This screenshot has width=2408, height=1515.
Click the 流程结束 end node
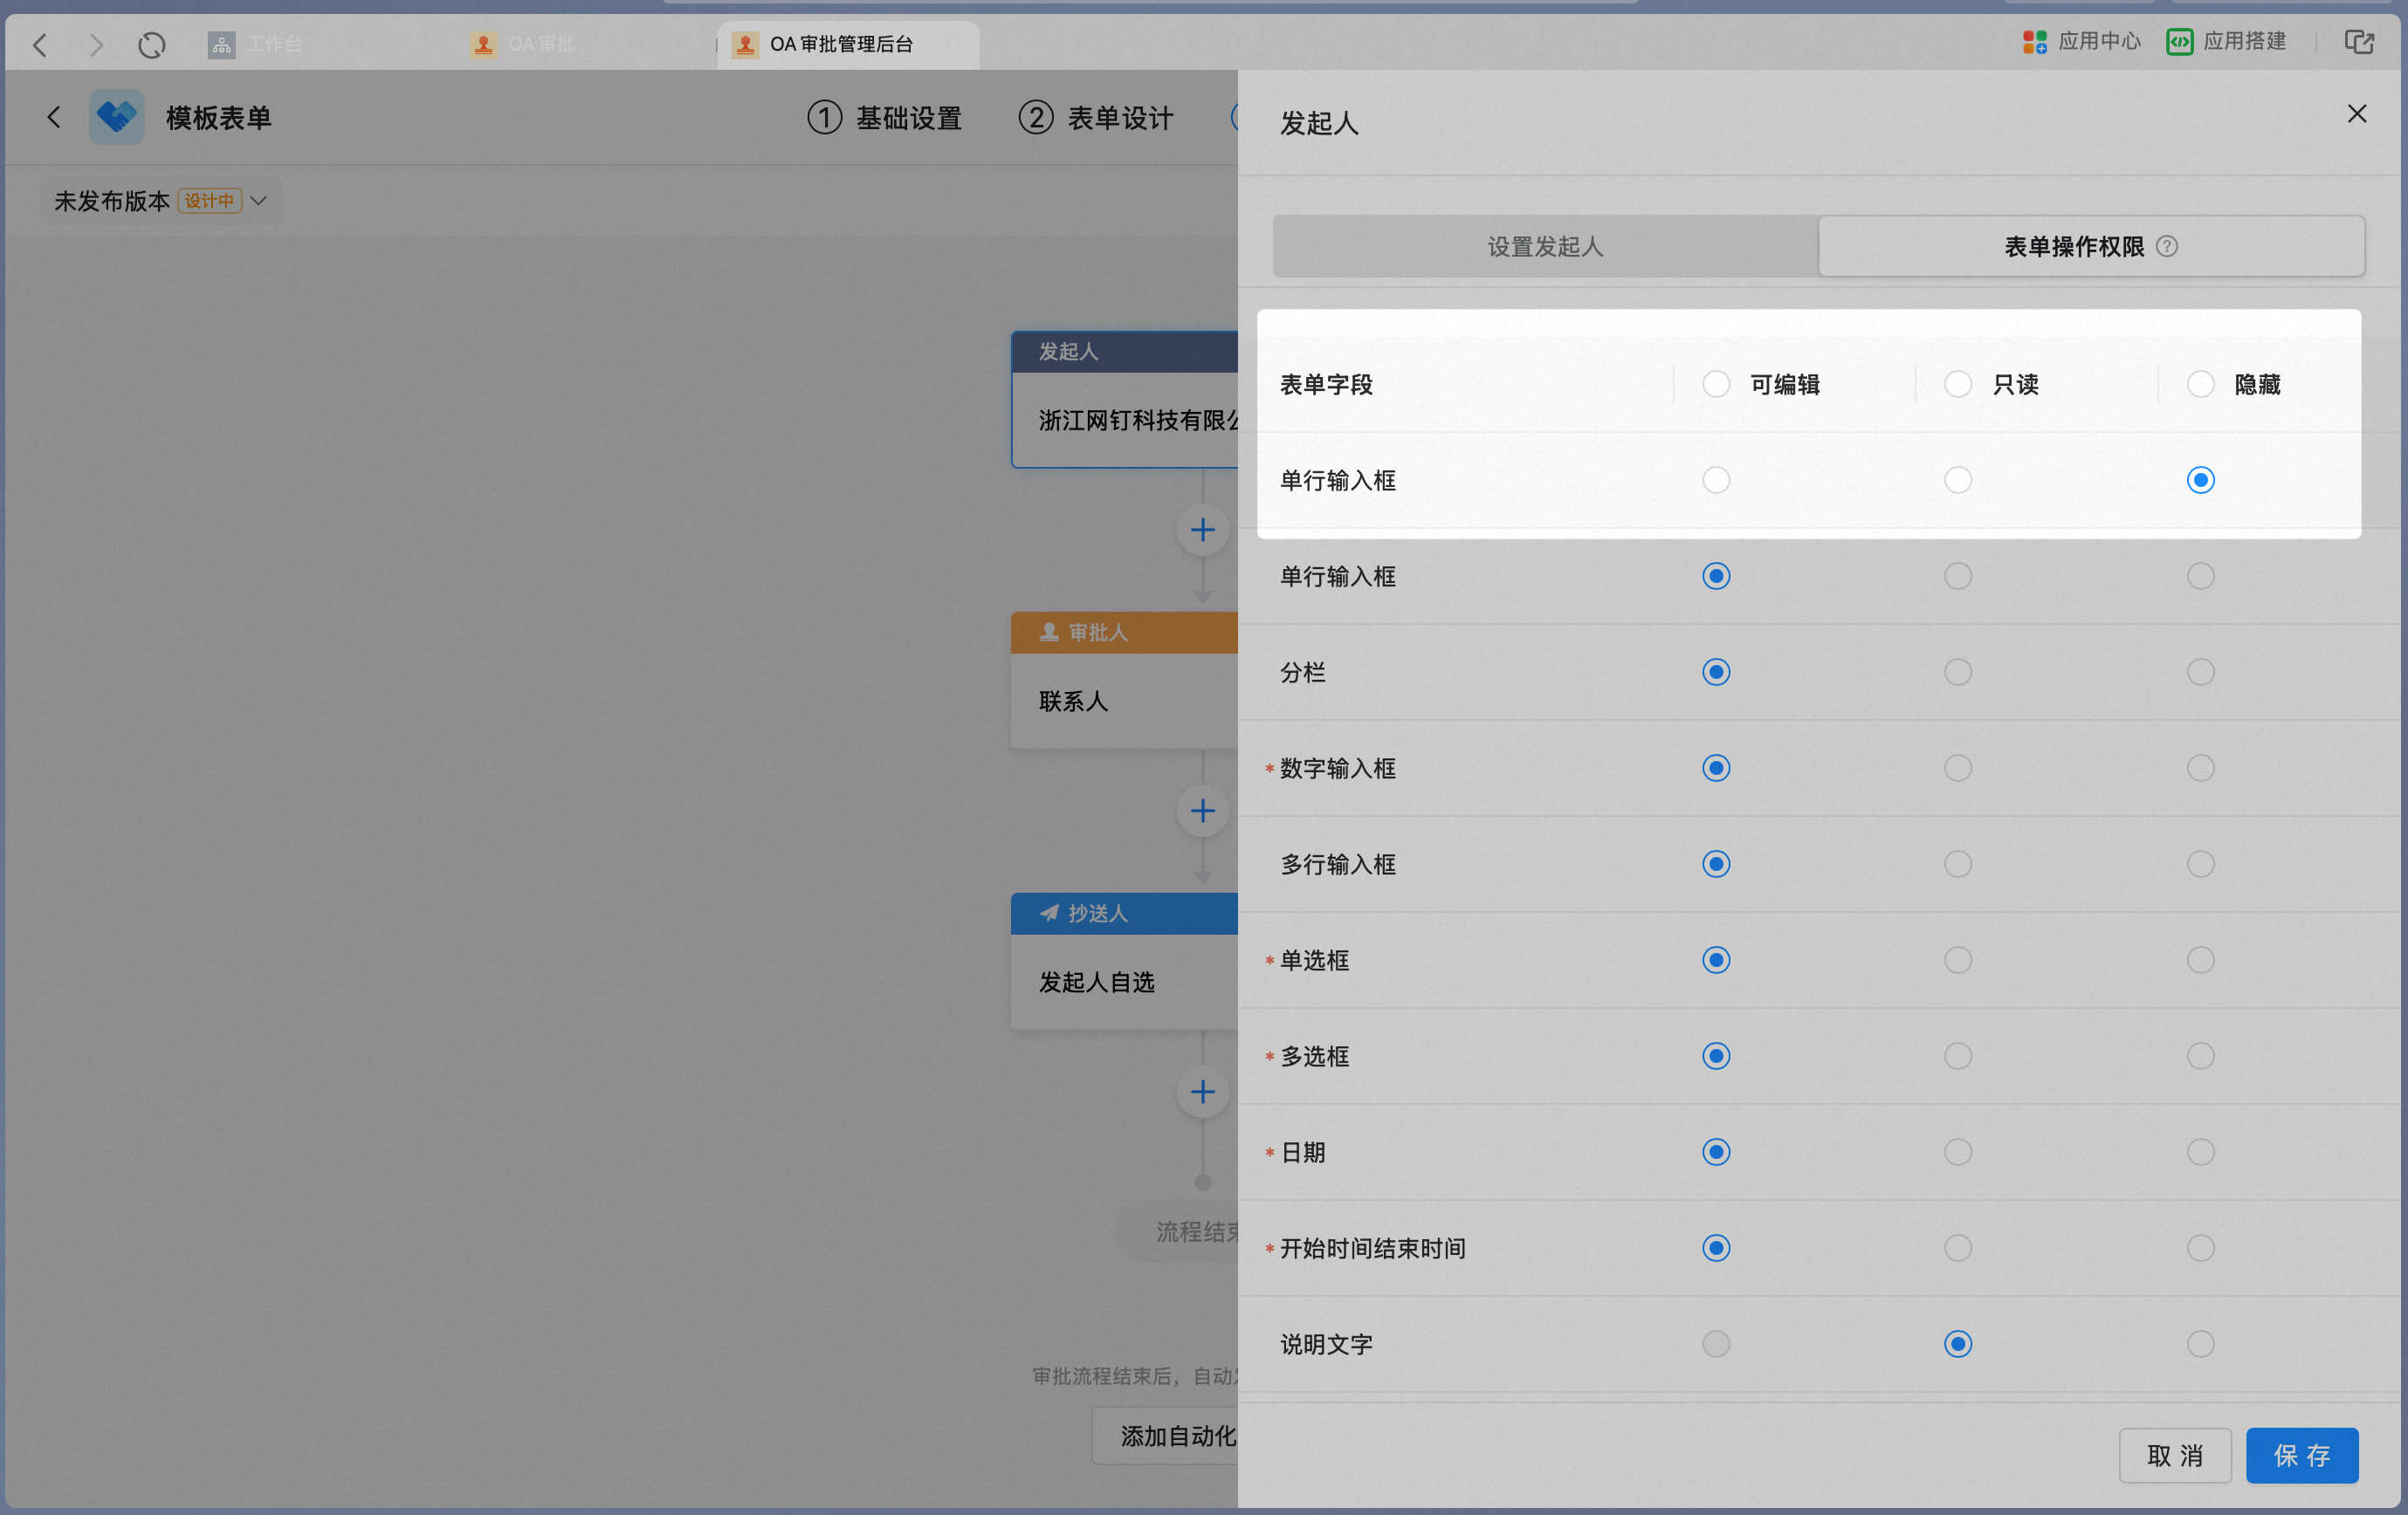pyautogui.click(x=1177, y=1232)
